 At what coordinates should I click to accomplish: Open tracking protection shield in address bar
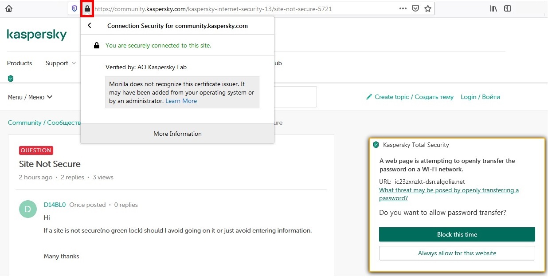(74, 8)
